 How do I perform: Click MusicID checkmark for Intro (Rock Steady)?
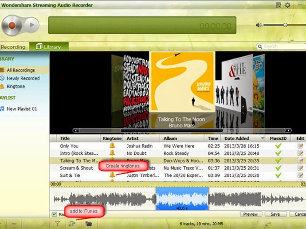click(279, 153)
